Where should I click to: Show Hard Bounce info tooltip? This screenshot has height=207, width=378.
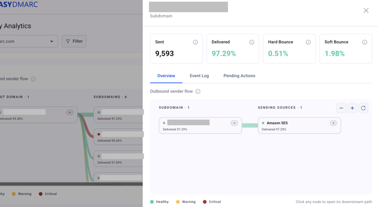pyautogui.click(x=308, y=42)
